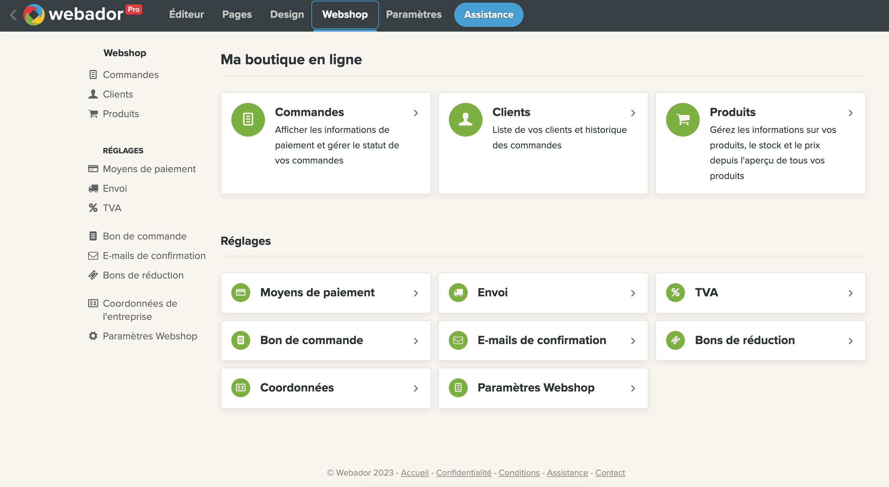This screenshot has width=889, height=487.
Task: Open the Clients card chevron
Action: pos(633,113)
